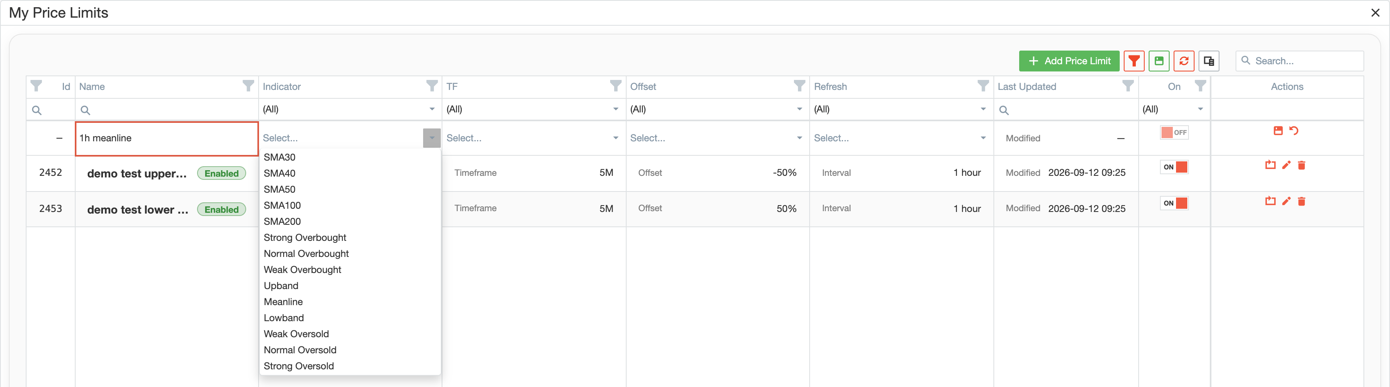Choose Weak Oversold from the indicator list
The height and width of the screenshot is (387, 1390).
pyautogui.click(x=350, y=334)
